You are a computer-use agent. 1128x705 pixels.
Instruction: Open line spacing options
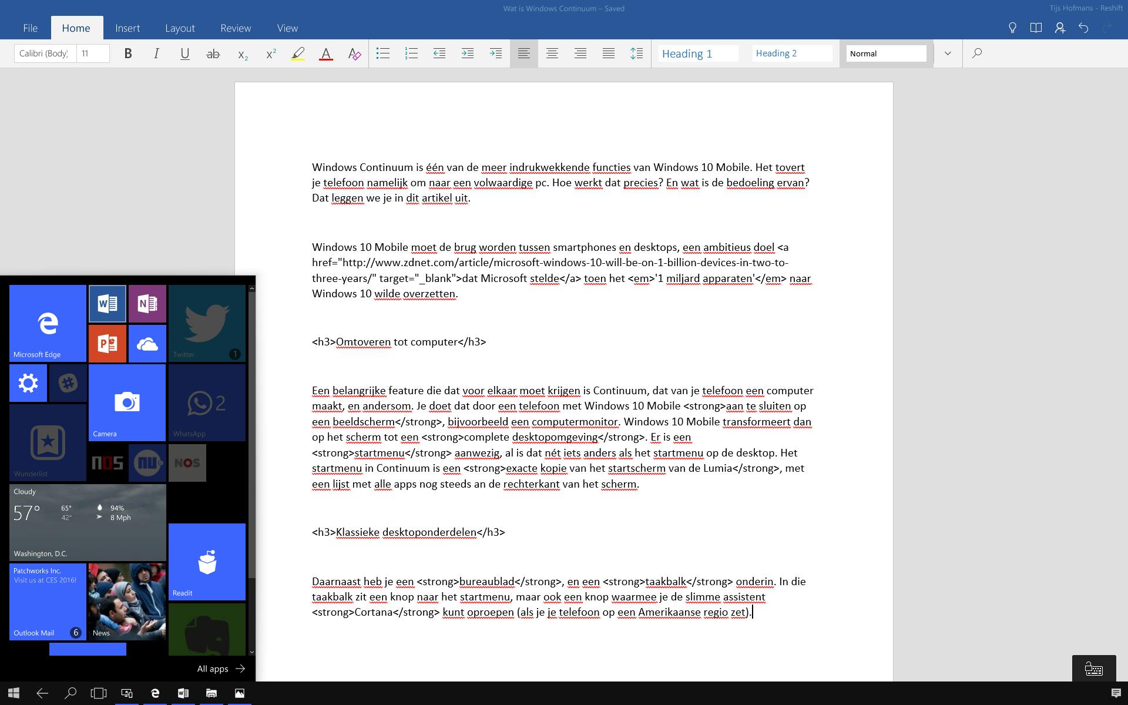click(x=636, y=53)
